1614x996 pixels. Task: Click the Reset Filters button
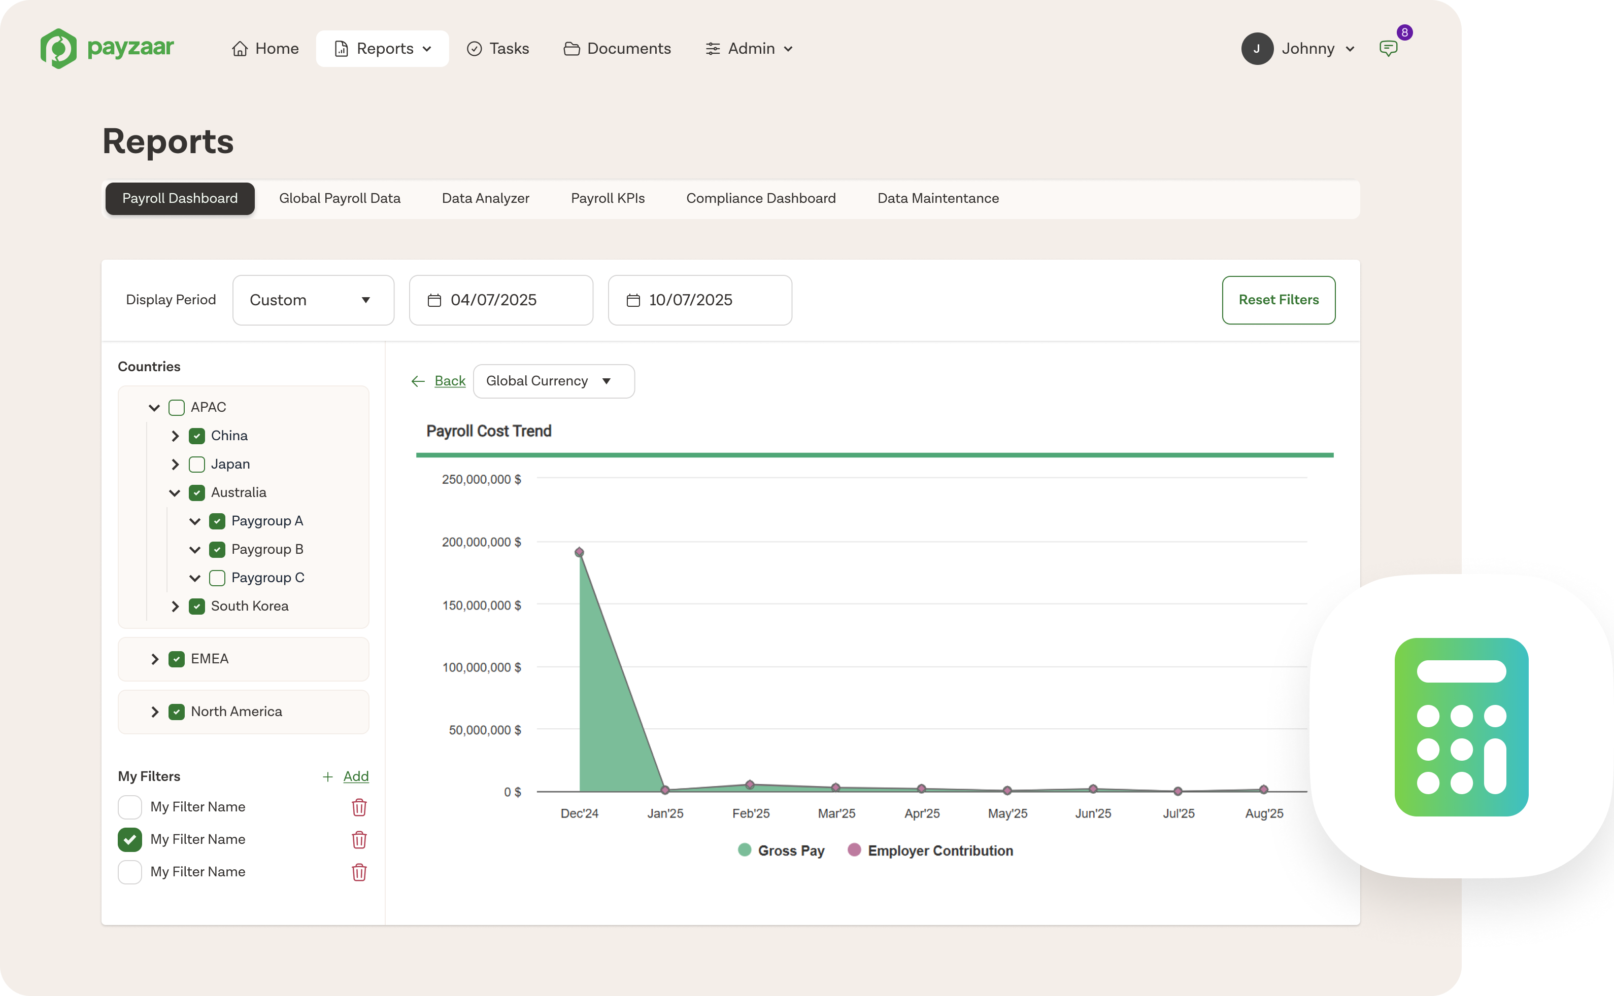1279,300
